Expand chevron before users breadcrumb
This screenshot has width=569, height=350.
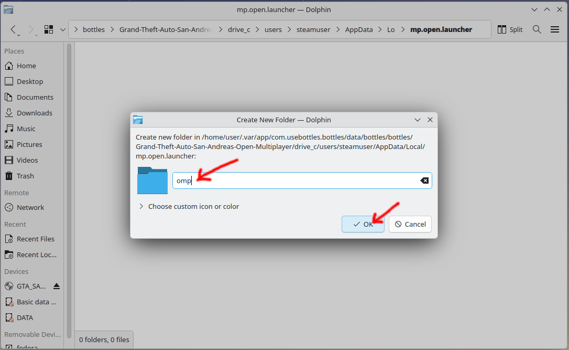[257, 29]
